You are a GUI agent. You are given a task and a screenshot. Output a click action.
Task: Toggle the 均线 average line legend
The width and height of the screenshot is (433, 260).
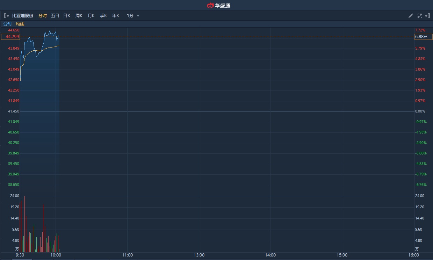pos(20,24)
